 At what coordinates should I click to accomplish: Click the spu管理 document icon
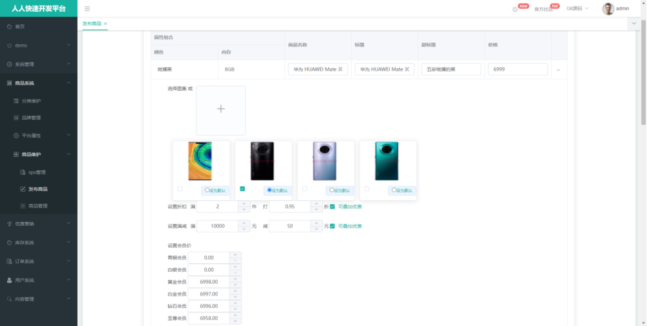point(23,172)
